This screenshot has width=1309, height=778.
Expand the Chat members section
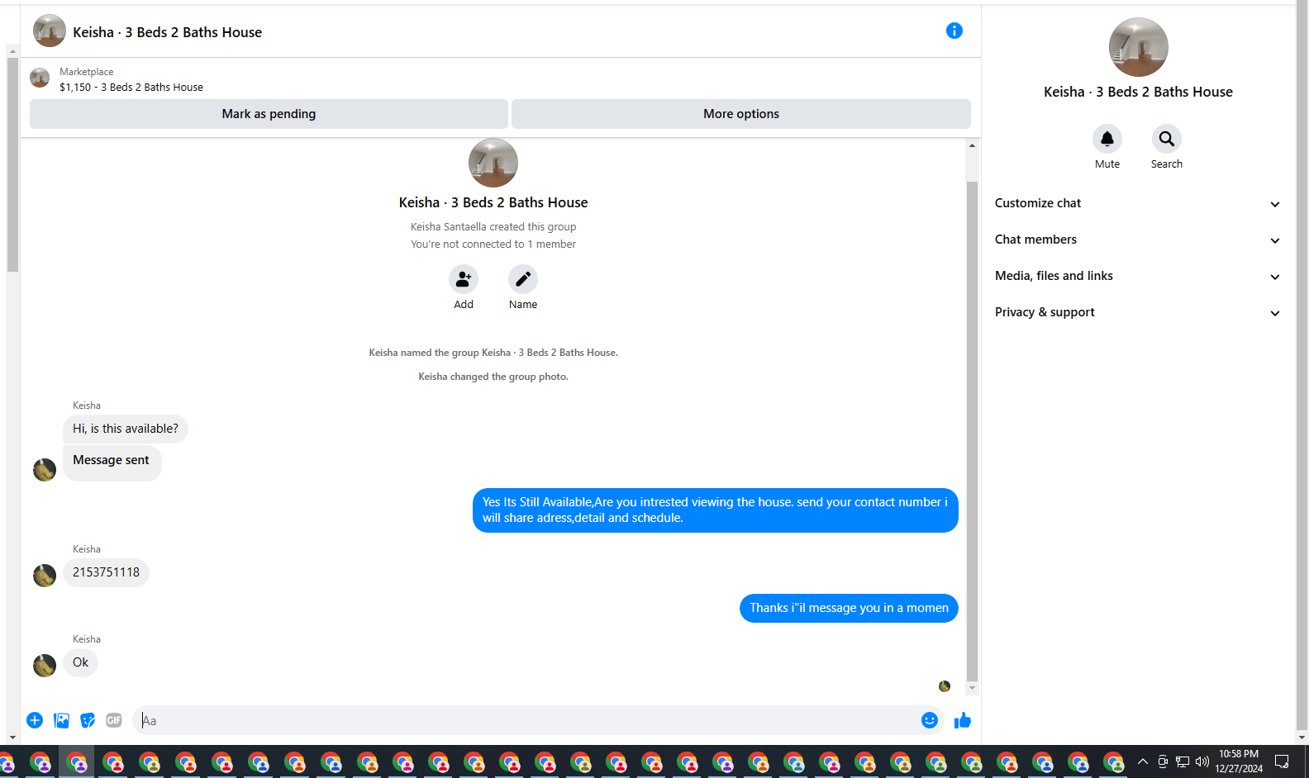tap(1138, 240)
